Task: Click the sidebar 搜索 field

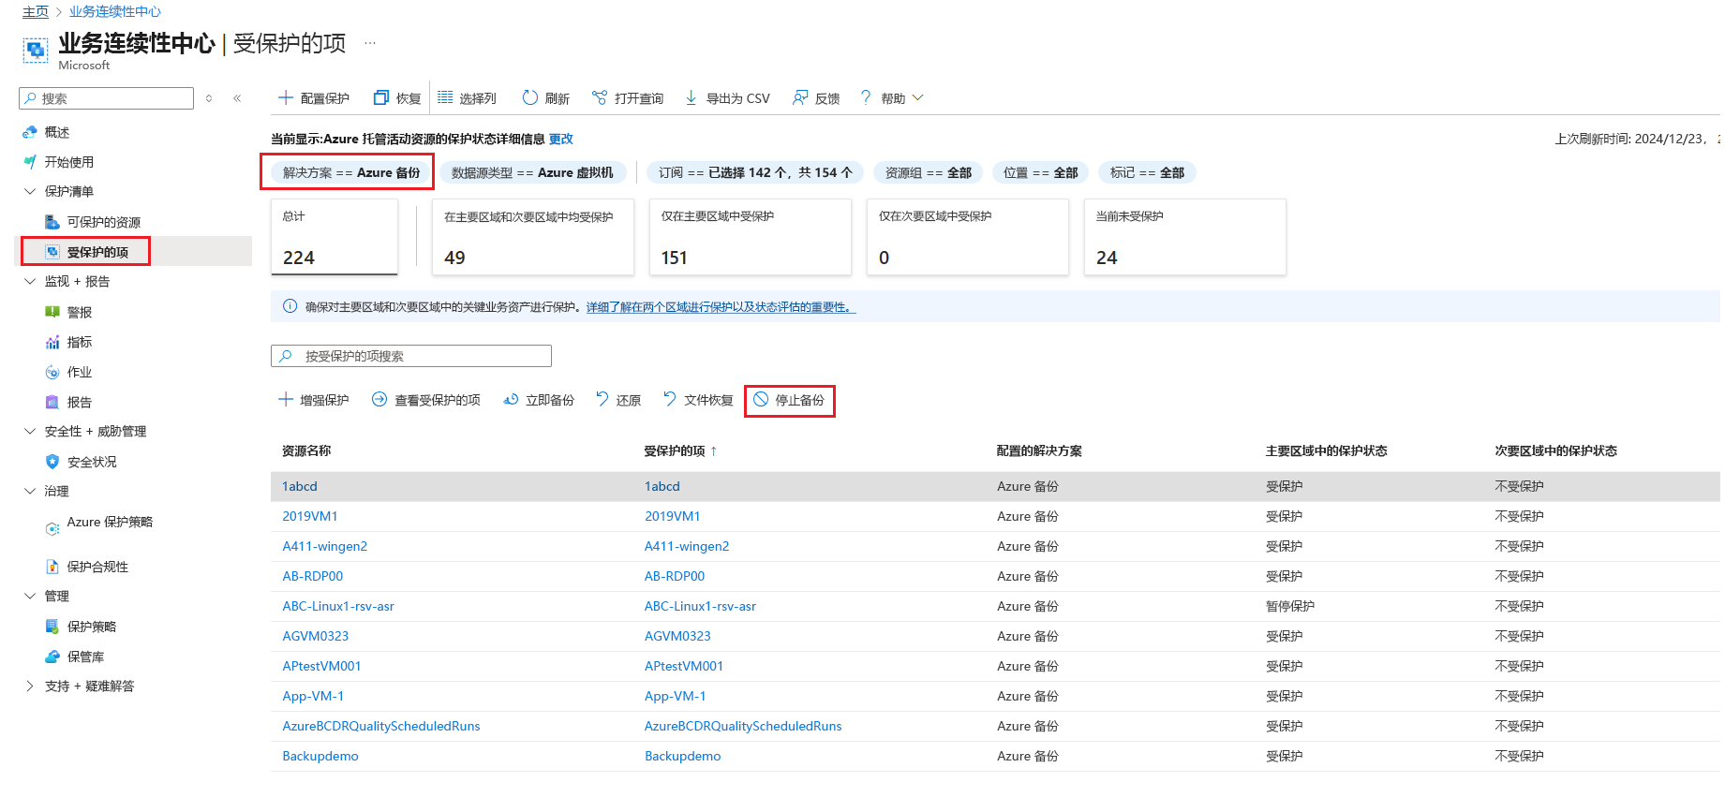Action: tap(106, 98)
